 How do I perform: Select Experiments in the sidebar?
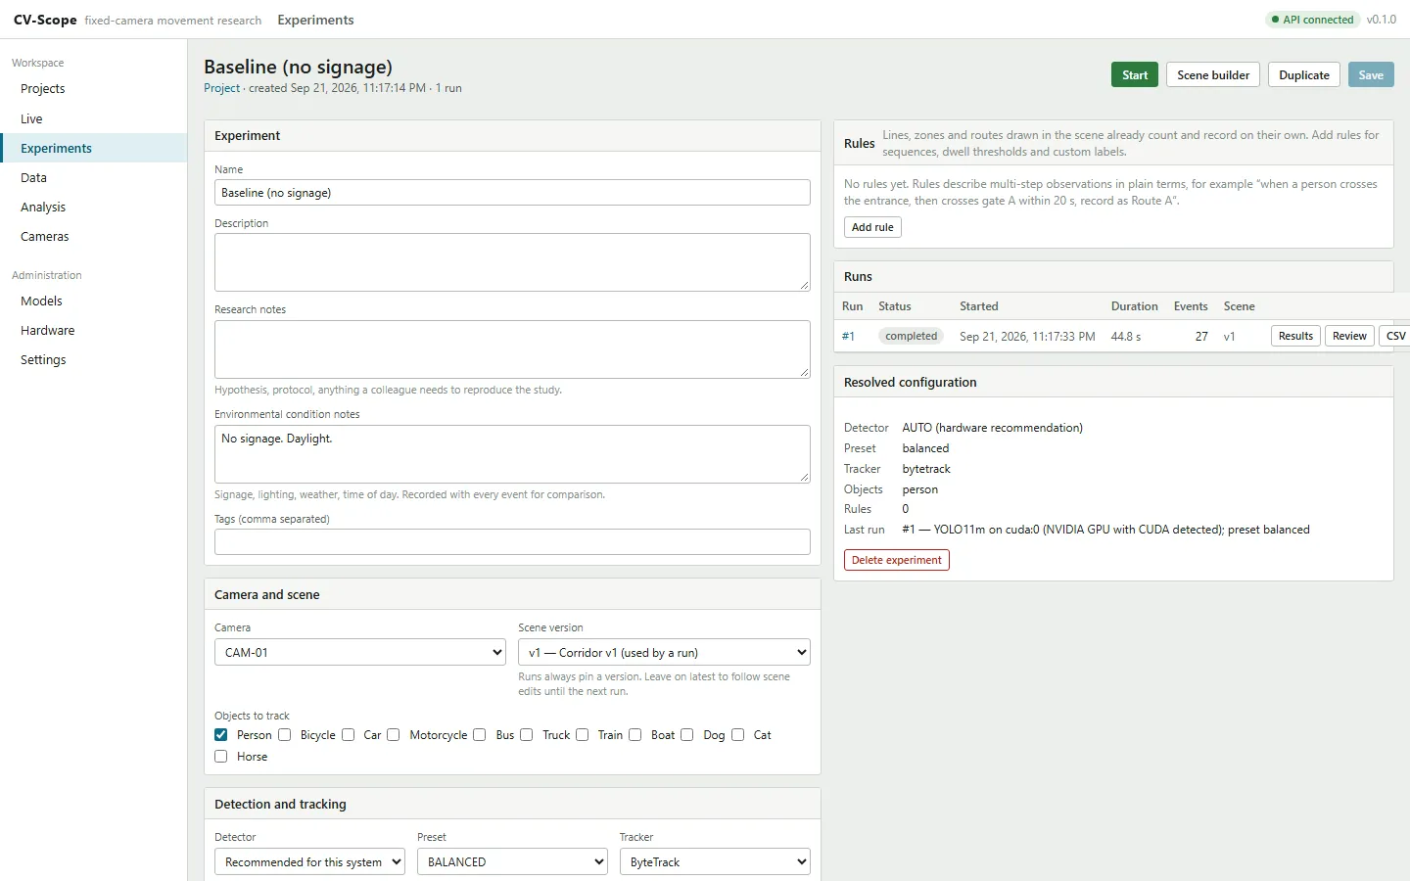click(x=94, y=148)
